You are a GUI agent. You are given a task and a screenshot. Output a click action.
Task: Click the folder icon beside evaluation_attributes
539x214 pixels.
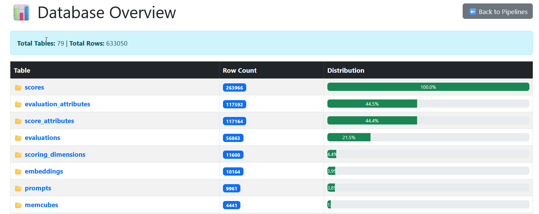pyautogui.click(x=18, y=105)
